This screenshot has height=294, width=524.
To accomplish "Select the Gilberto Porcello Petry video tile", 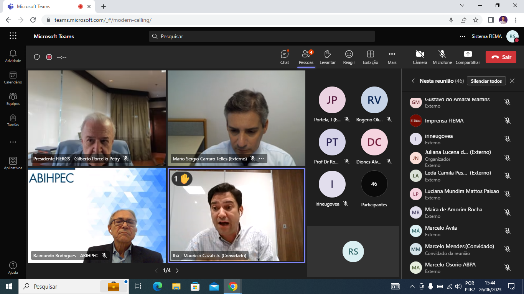I will click(97, 118).
